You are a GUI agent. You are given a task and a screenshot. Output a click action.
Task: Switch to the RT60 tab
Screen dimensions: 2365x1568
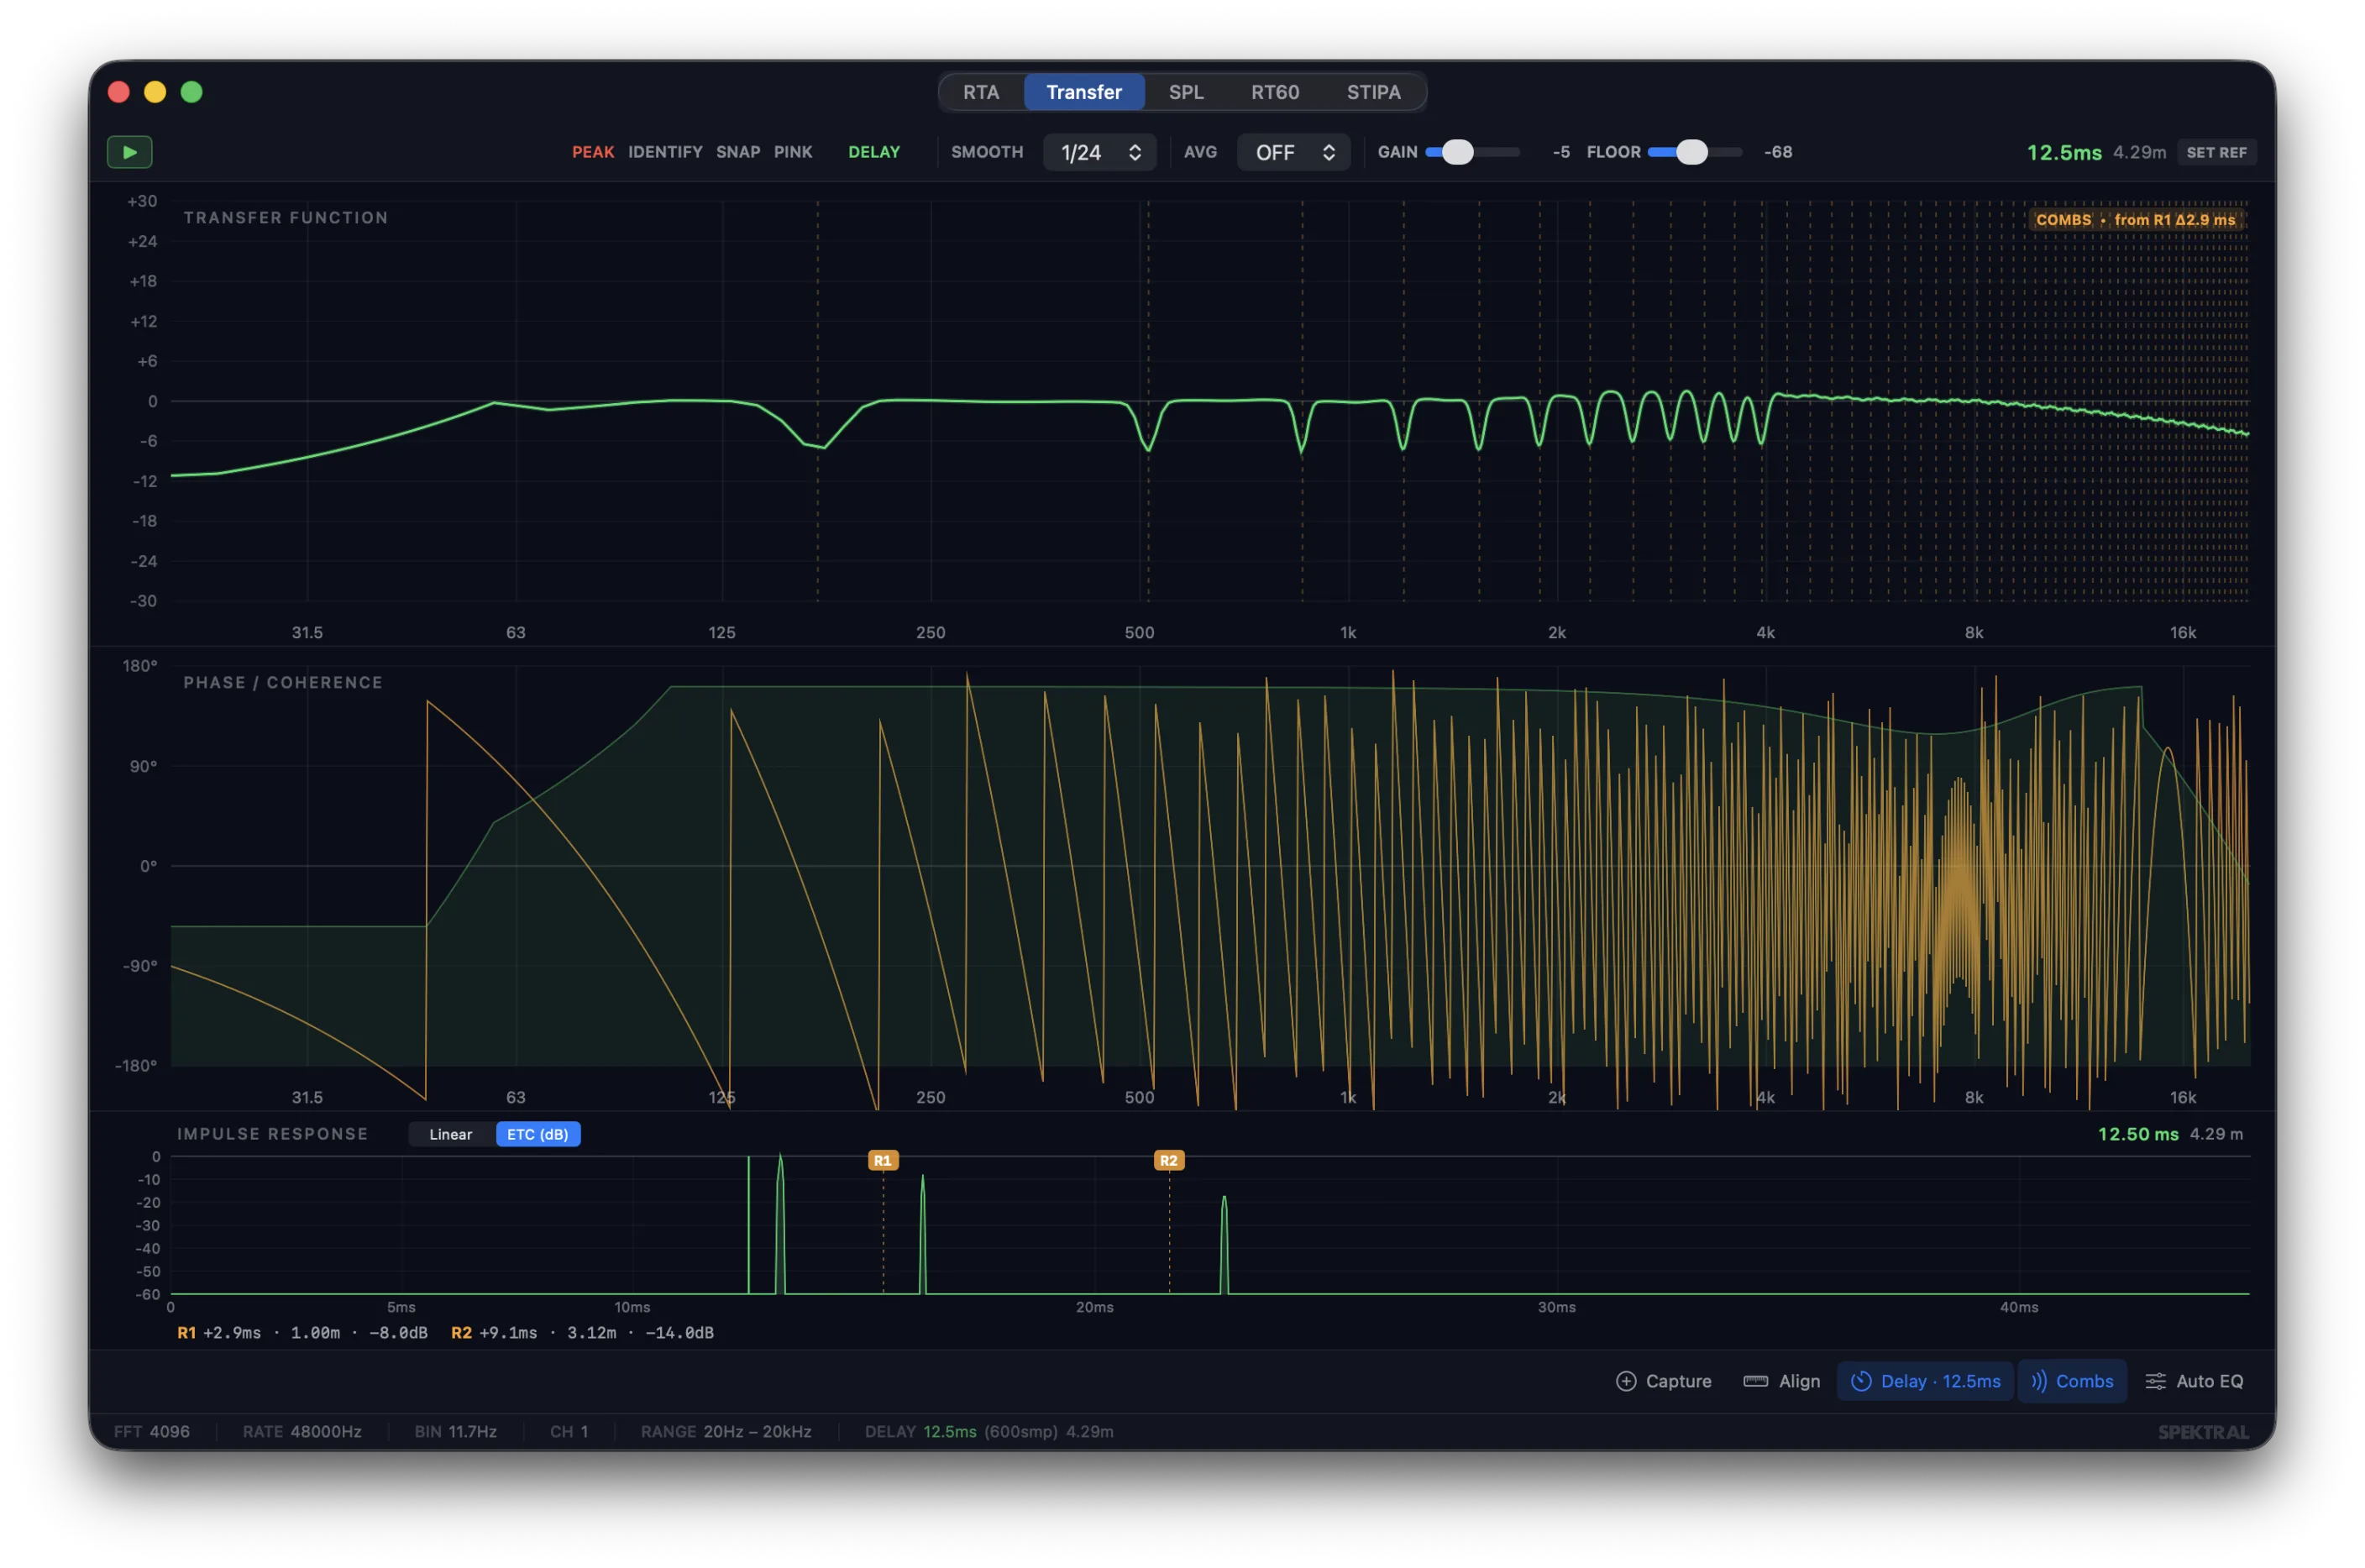click(1275, 92)
